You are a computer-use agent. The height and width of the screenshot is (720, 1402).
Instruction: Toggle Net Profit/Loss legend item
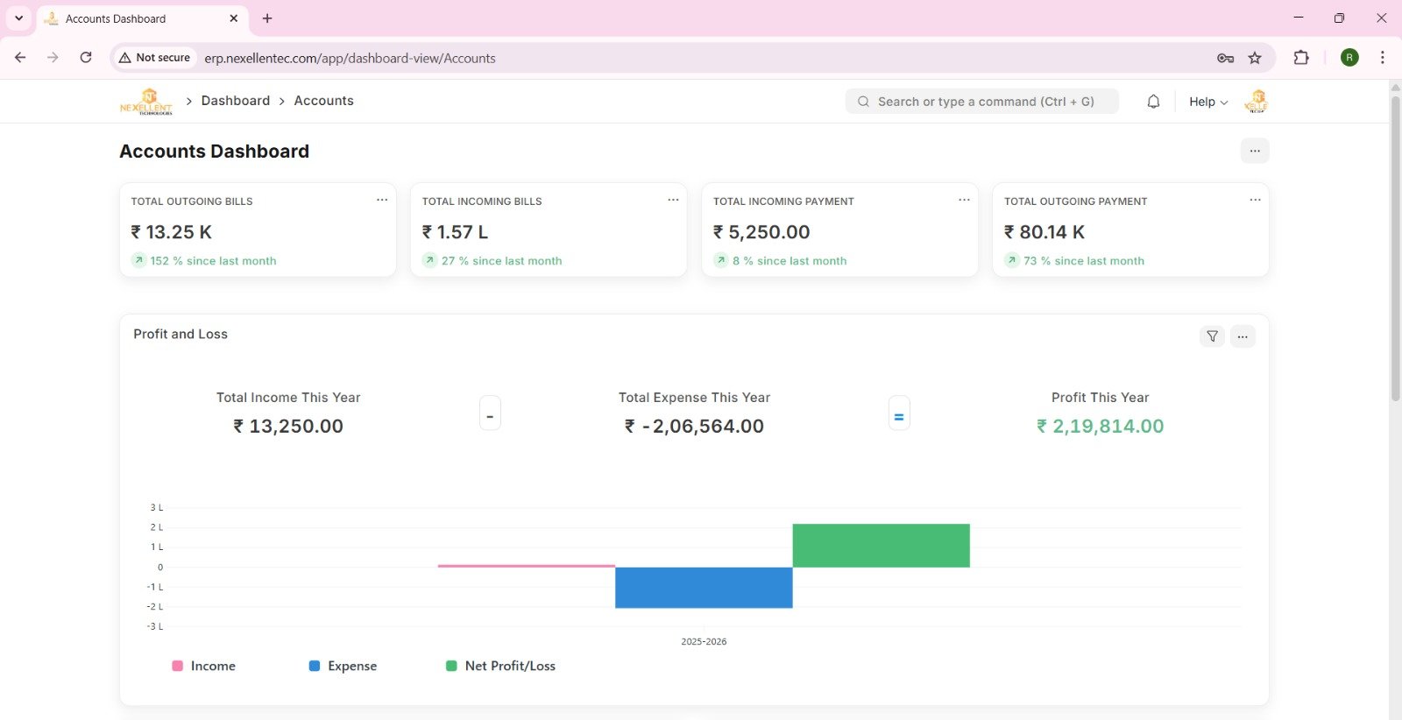(x=501, y=666)
